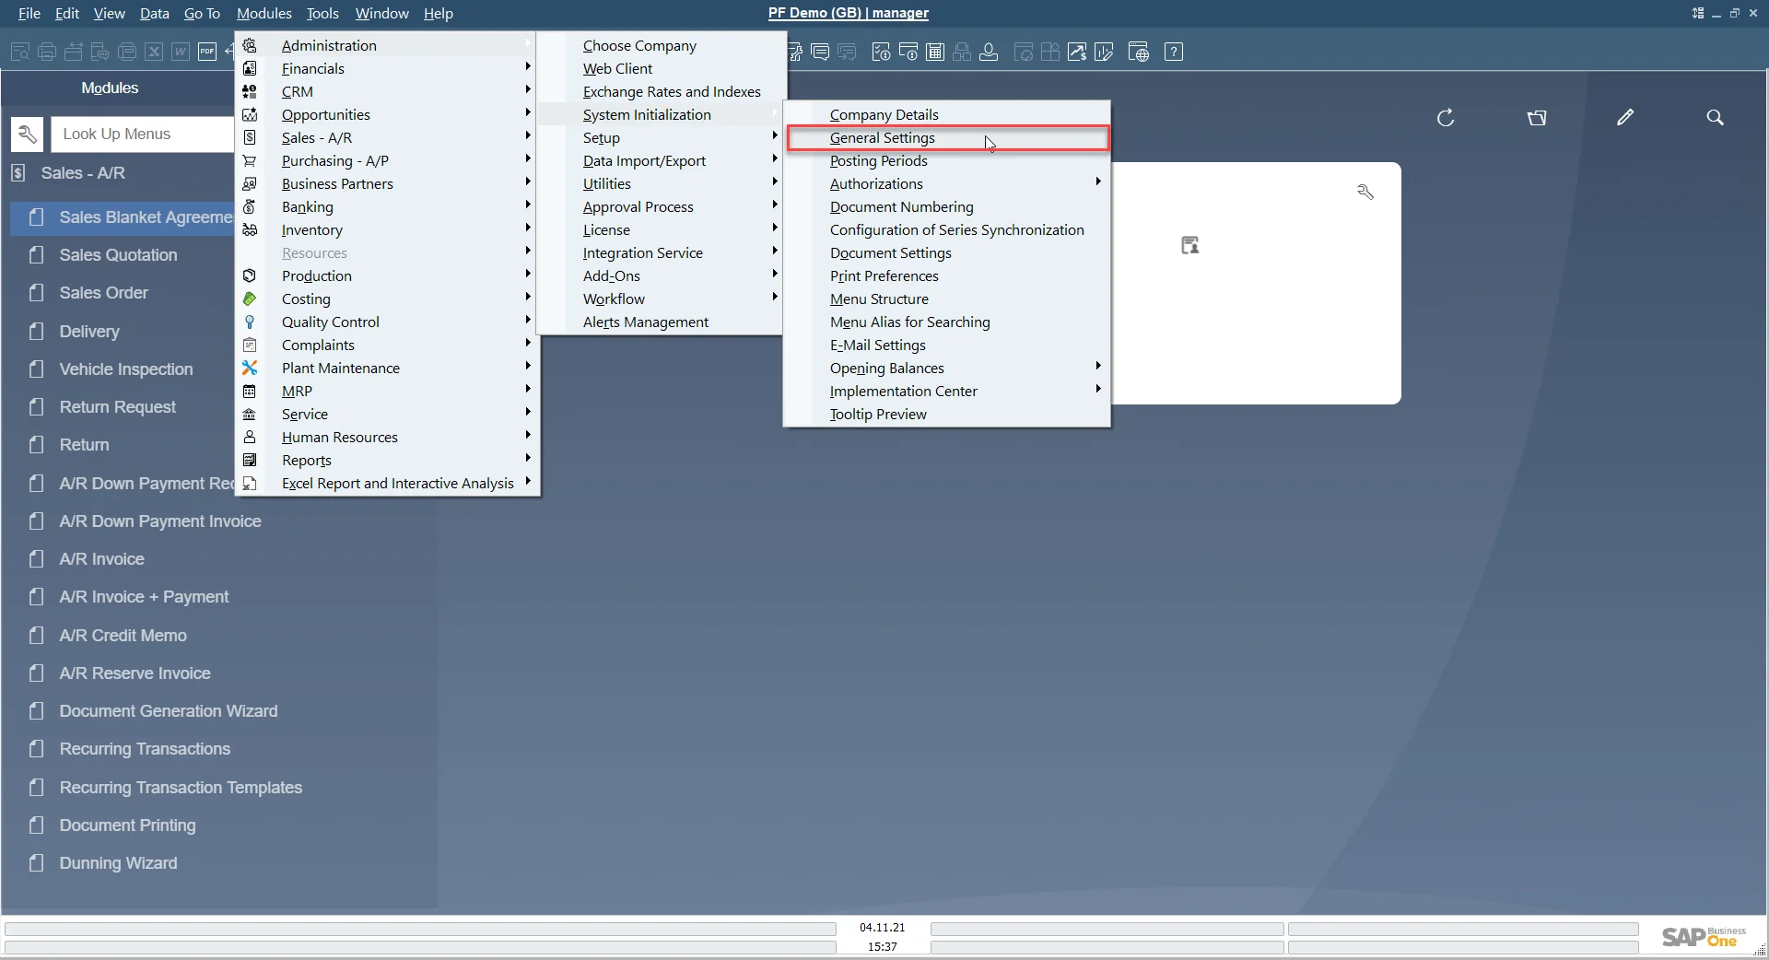Select Sales Order in the sidebar
Image resolution: width=1769 pixels, height=960 pixels.
point(103,292)
